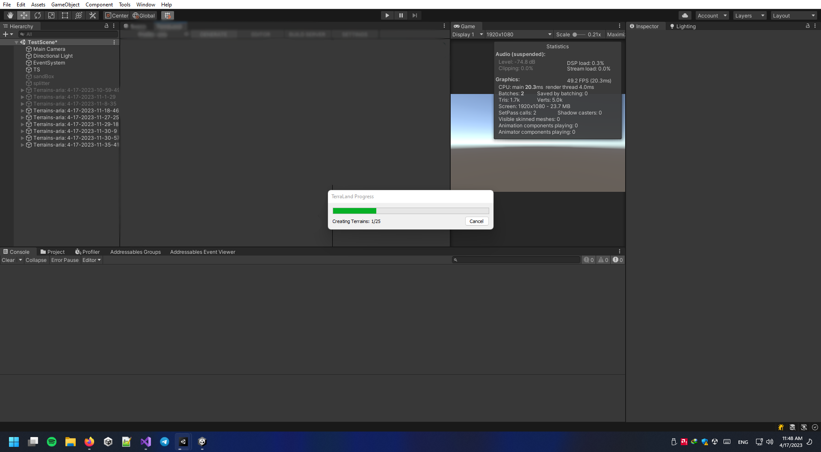Switch to the Rect transform tool
This screenshot has height=452, width=821.
tap(65, 15)
